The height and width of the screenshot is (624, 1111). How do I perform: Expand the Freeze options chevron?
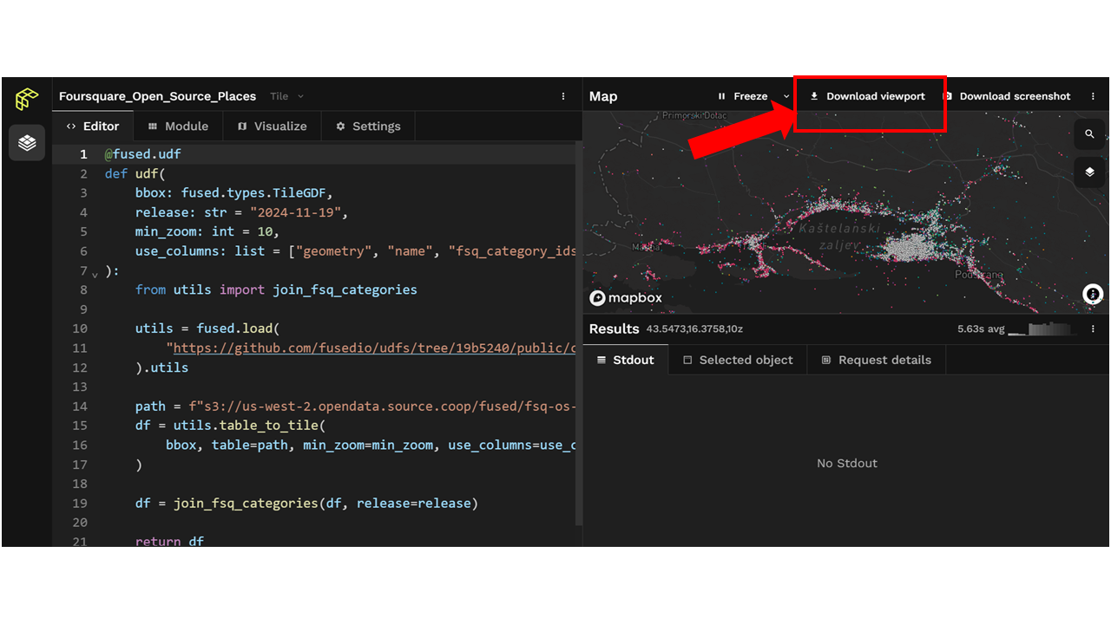[786, 96]
